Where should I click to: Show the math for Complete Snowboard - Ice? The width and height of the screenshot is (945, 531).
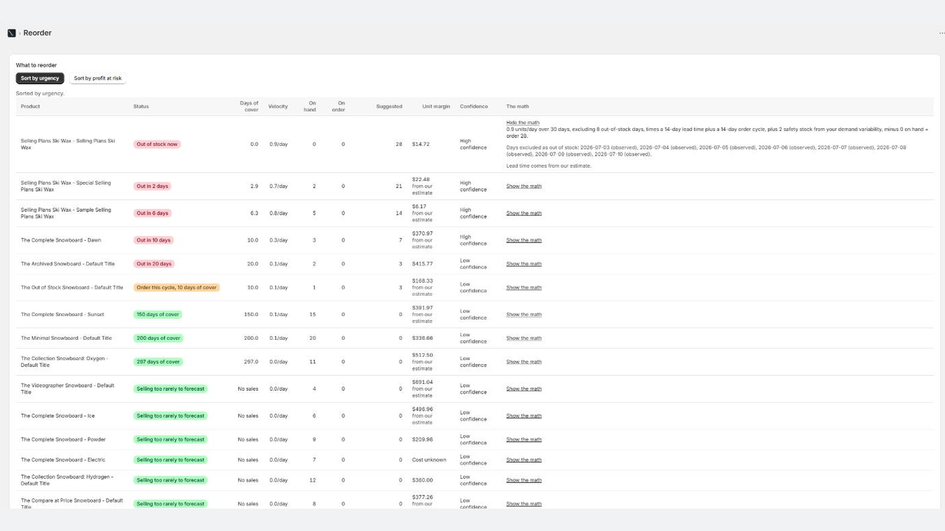point(524,417)
